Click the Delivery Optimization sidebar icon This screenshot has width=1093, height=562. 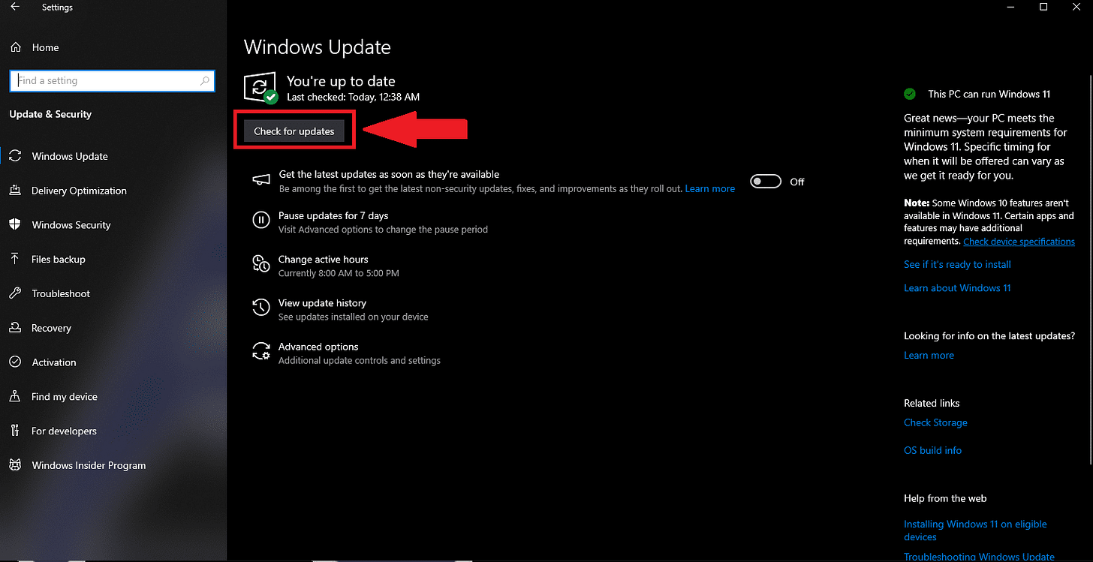coord(15,191)
